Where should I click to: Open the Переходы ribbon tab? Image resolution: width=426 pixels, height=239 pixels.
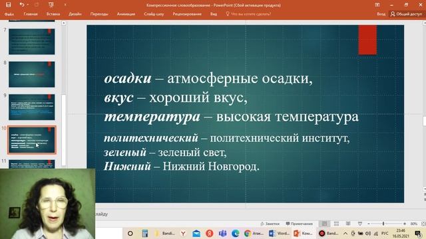pyautogui.click(x=99, y=14)
